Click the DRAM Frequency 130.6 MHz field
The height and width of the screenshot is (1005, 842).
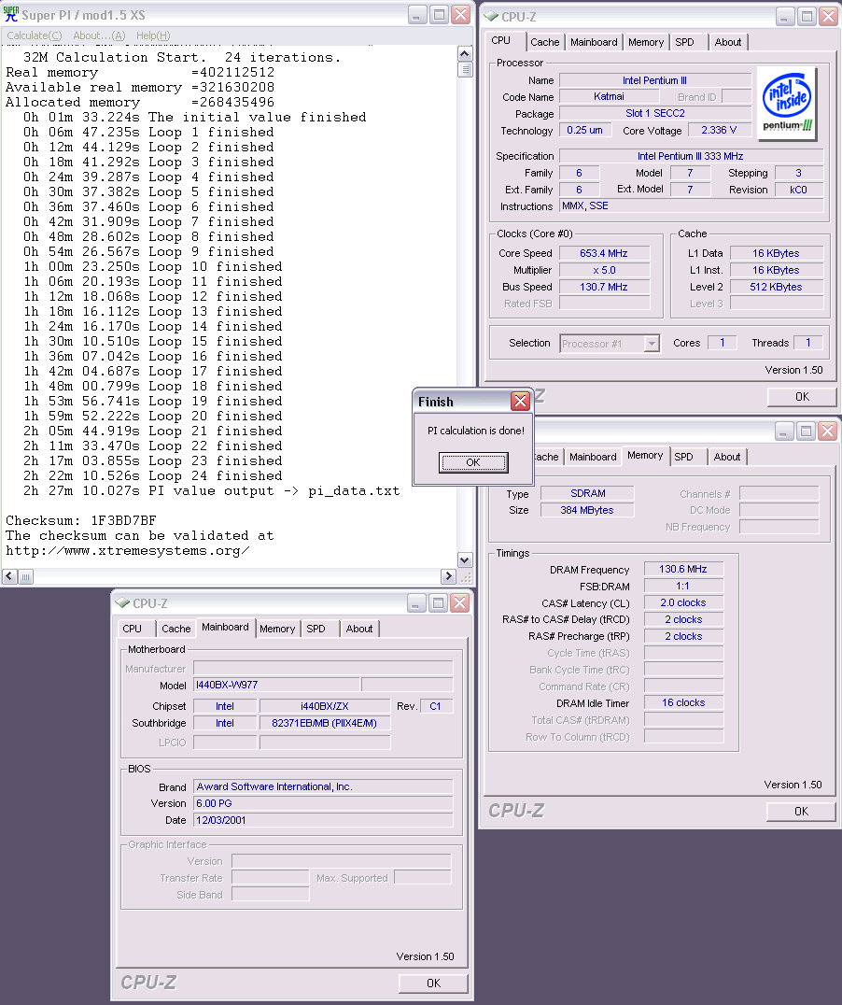tap(683, 569)
